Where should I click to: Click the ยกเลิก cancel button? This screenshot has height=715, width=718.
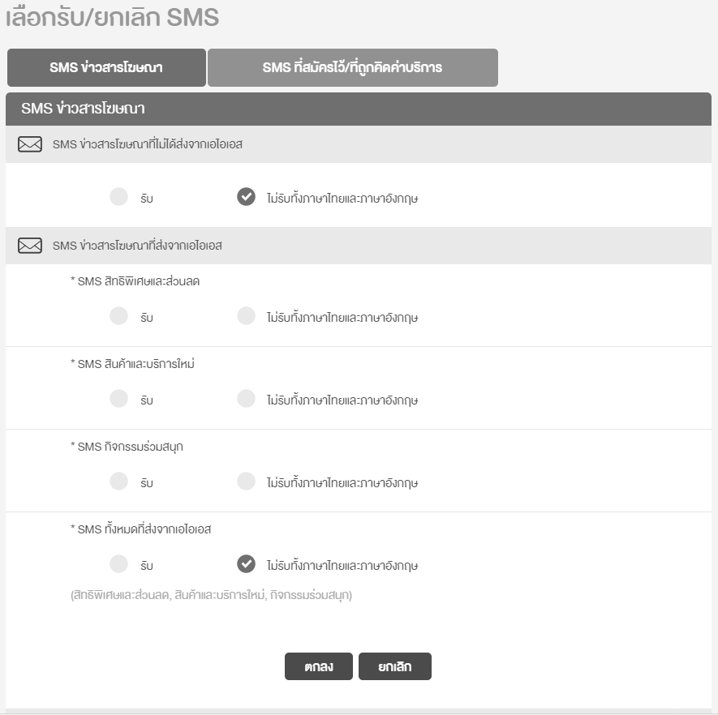pos(395,666)
